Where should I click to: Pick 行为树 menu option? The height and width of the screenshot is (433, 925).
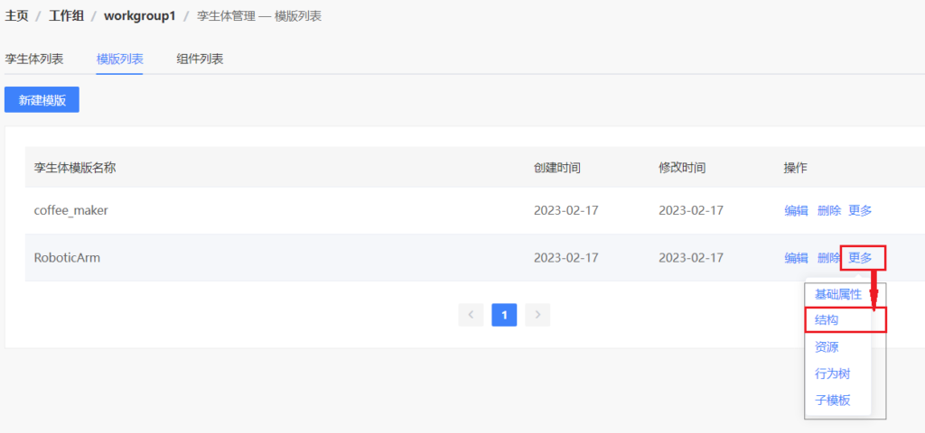(x=832, y=373)
